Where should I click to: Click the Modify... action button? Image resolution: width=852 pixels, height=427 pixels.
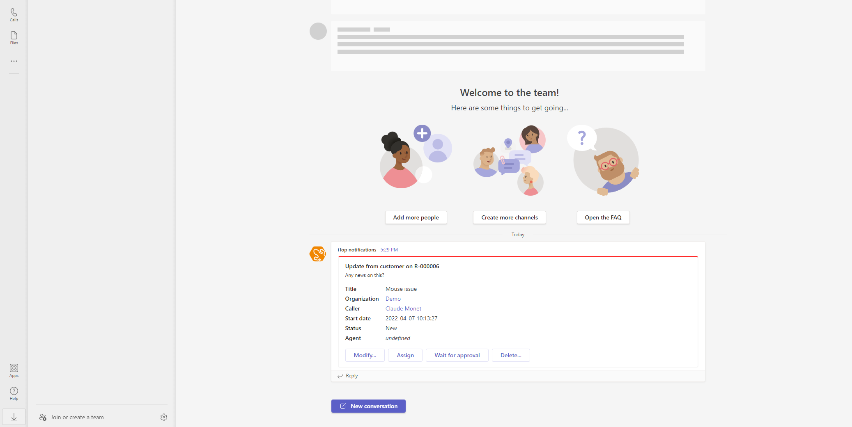tap(365, 355)
